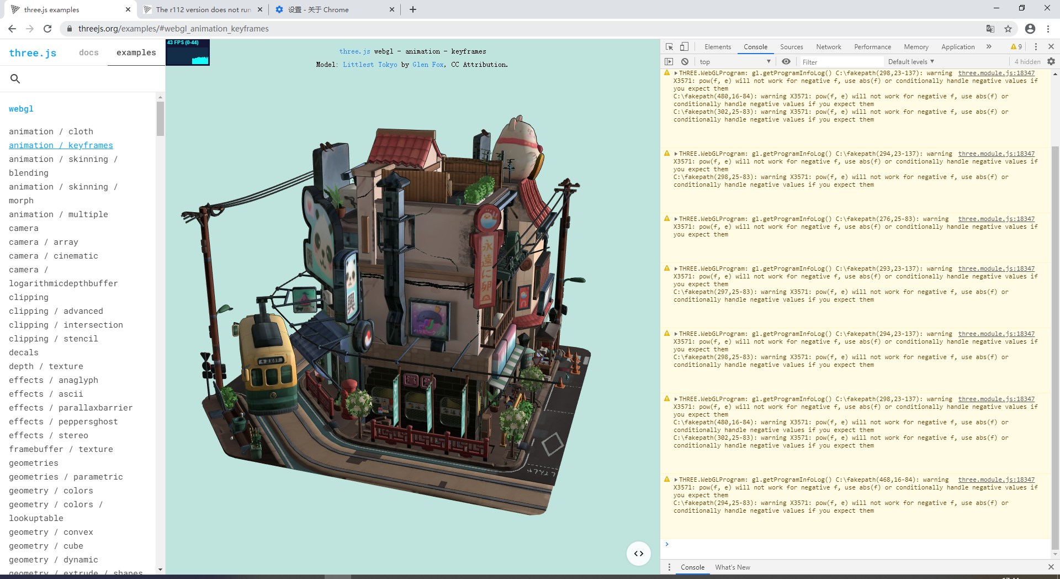Click the inspect element picker icon
The height and width of the screenshot is (579, 1060).
point(669,47)
